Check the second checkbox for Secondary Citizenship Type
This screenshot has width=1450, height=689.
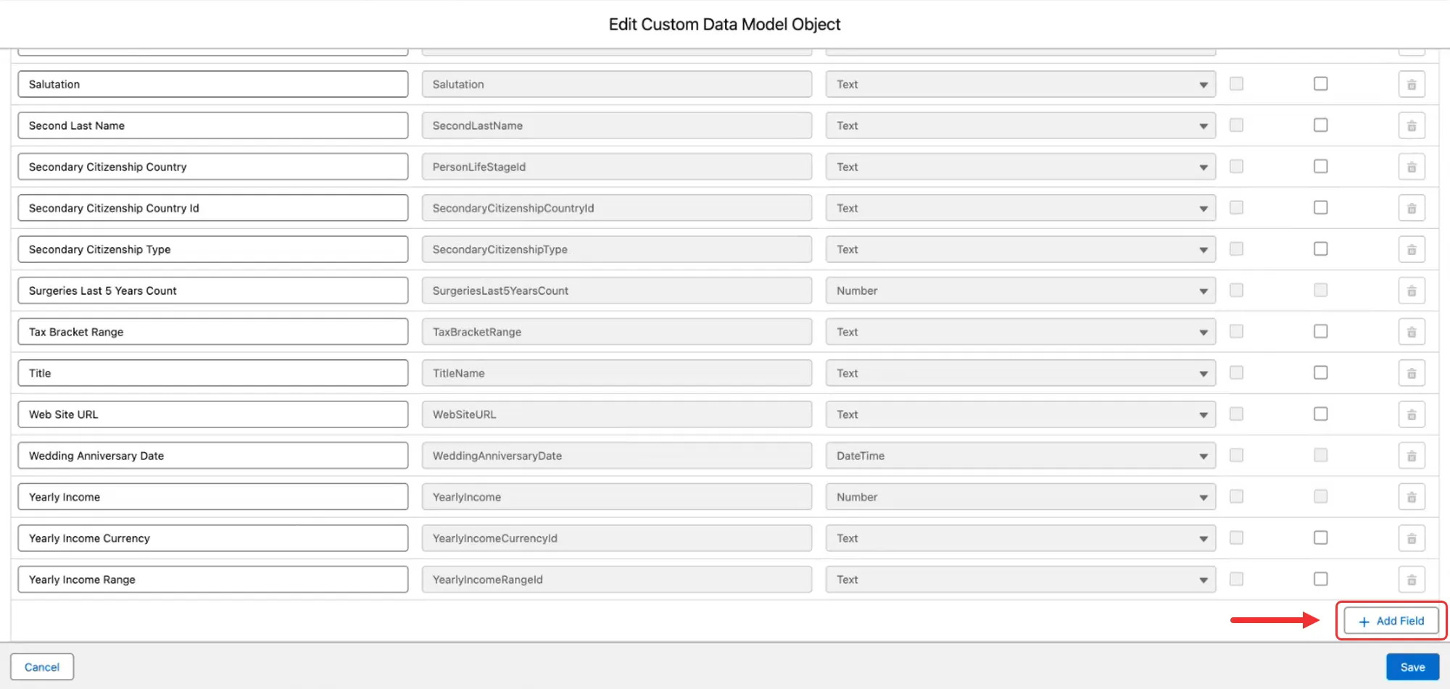(x=1321, y=249)
